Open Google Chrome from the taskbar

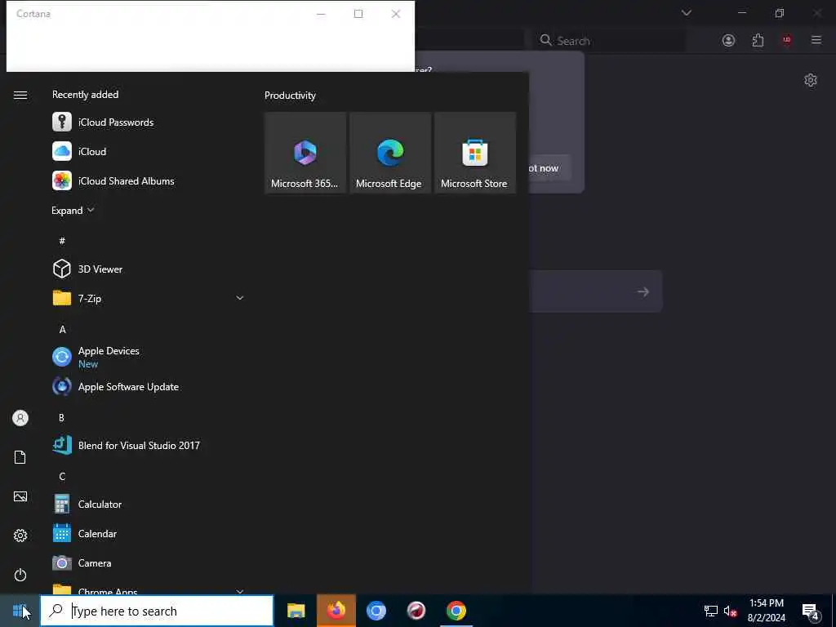click(x=456, y=611)
